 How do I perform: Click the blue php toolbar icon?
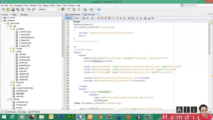99,9
